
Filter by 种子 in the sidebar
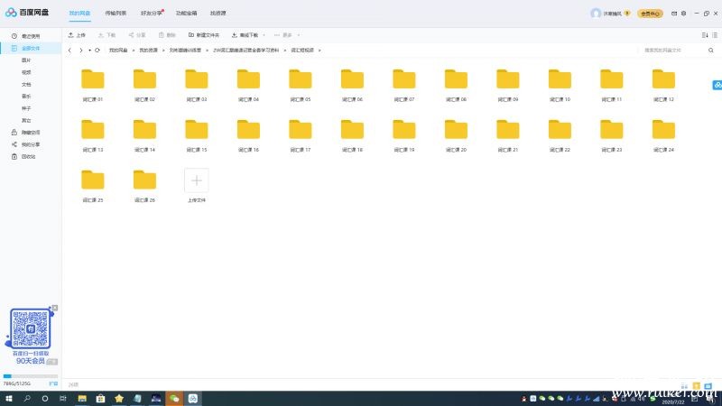click(x=26, y=108)
